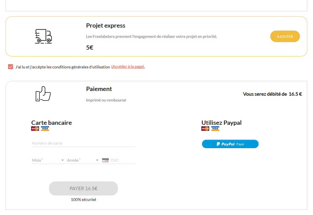Viewport: 313px width, 215px height.
Task: Pay with the PayPal Payer button
Action: click(230, 144)
